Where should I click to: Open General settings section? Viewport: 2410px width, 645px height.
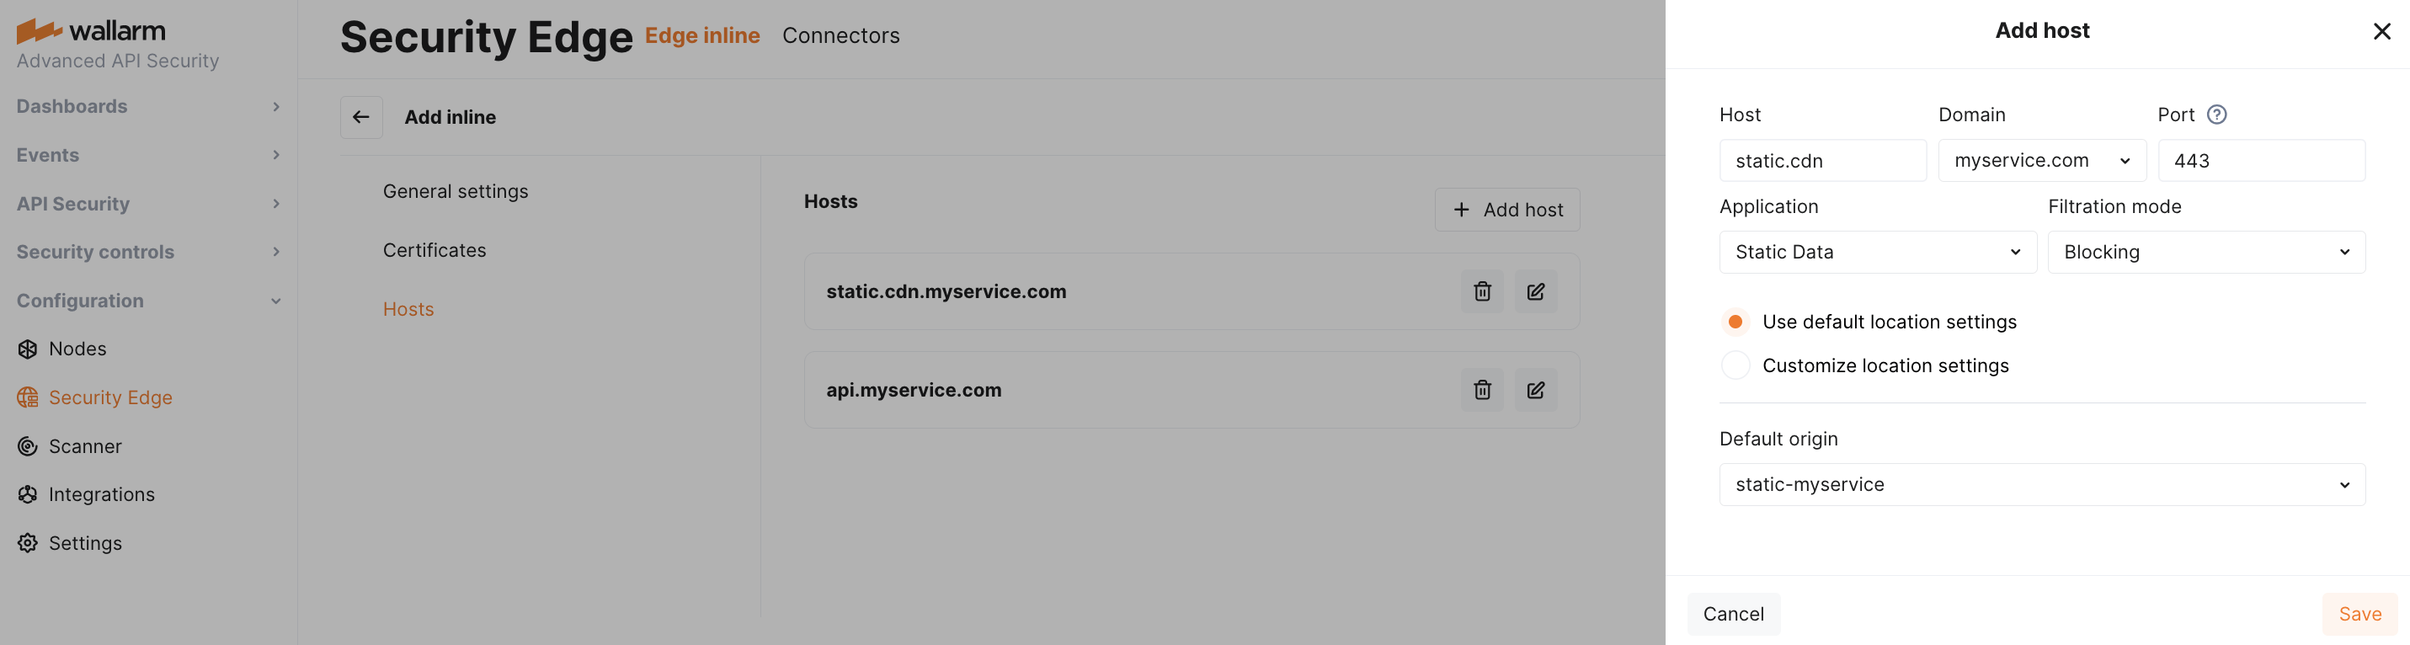tap(455, 191)
